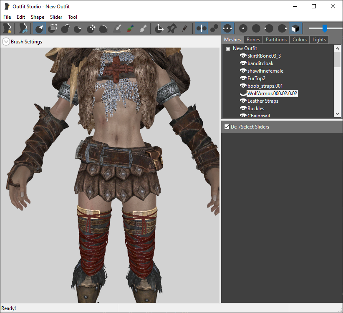The height and width of the screenshot is (313, 343).
Task: Pick the Inflate brush tool
Action: [65, 28]
